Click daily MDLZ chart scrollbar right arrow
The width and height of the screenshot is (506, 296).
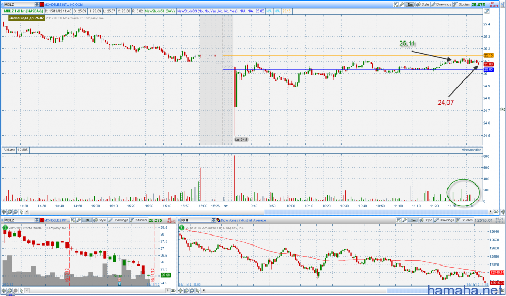pyautogui.click(x=168, y=291)
